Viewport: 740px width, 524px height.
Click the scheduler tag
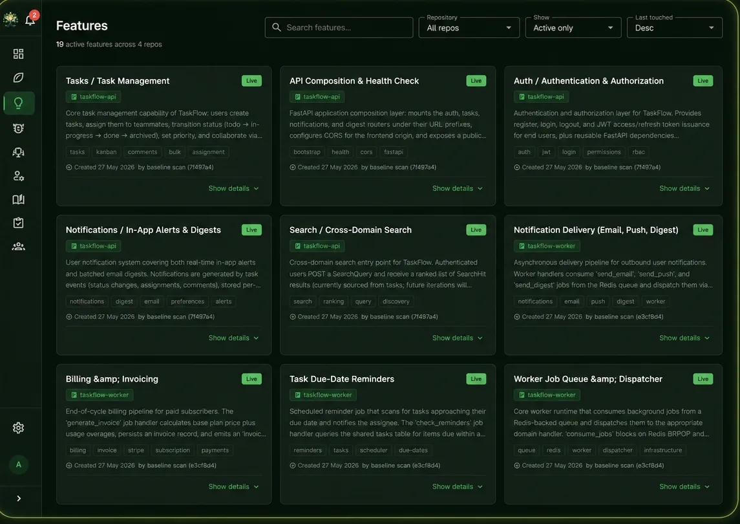pos(374,450)
